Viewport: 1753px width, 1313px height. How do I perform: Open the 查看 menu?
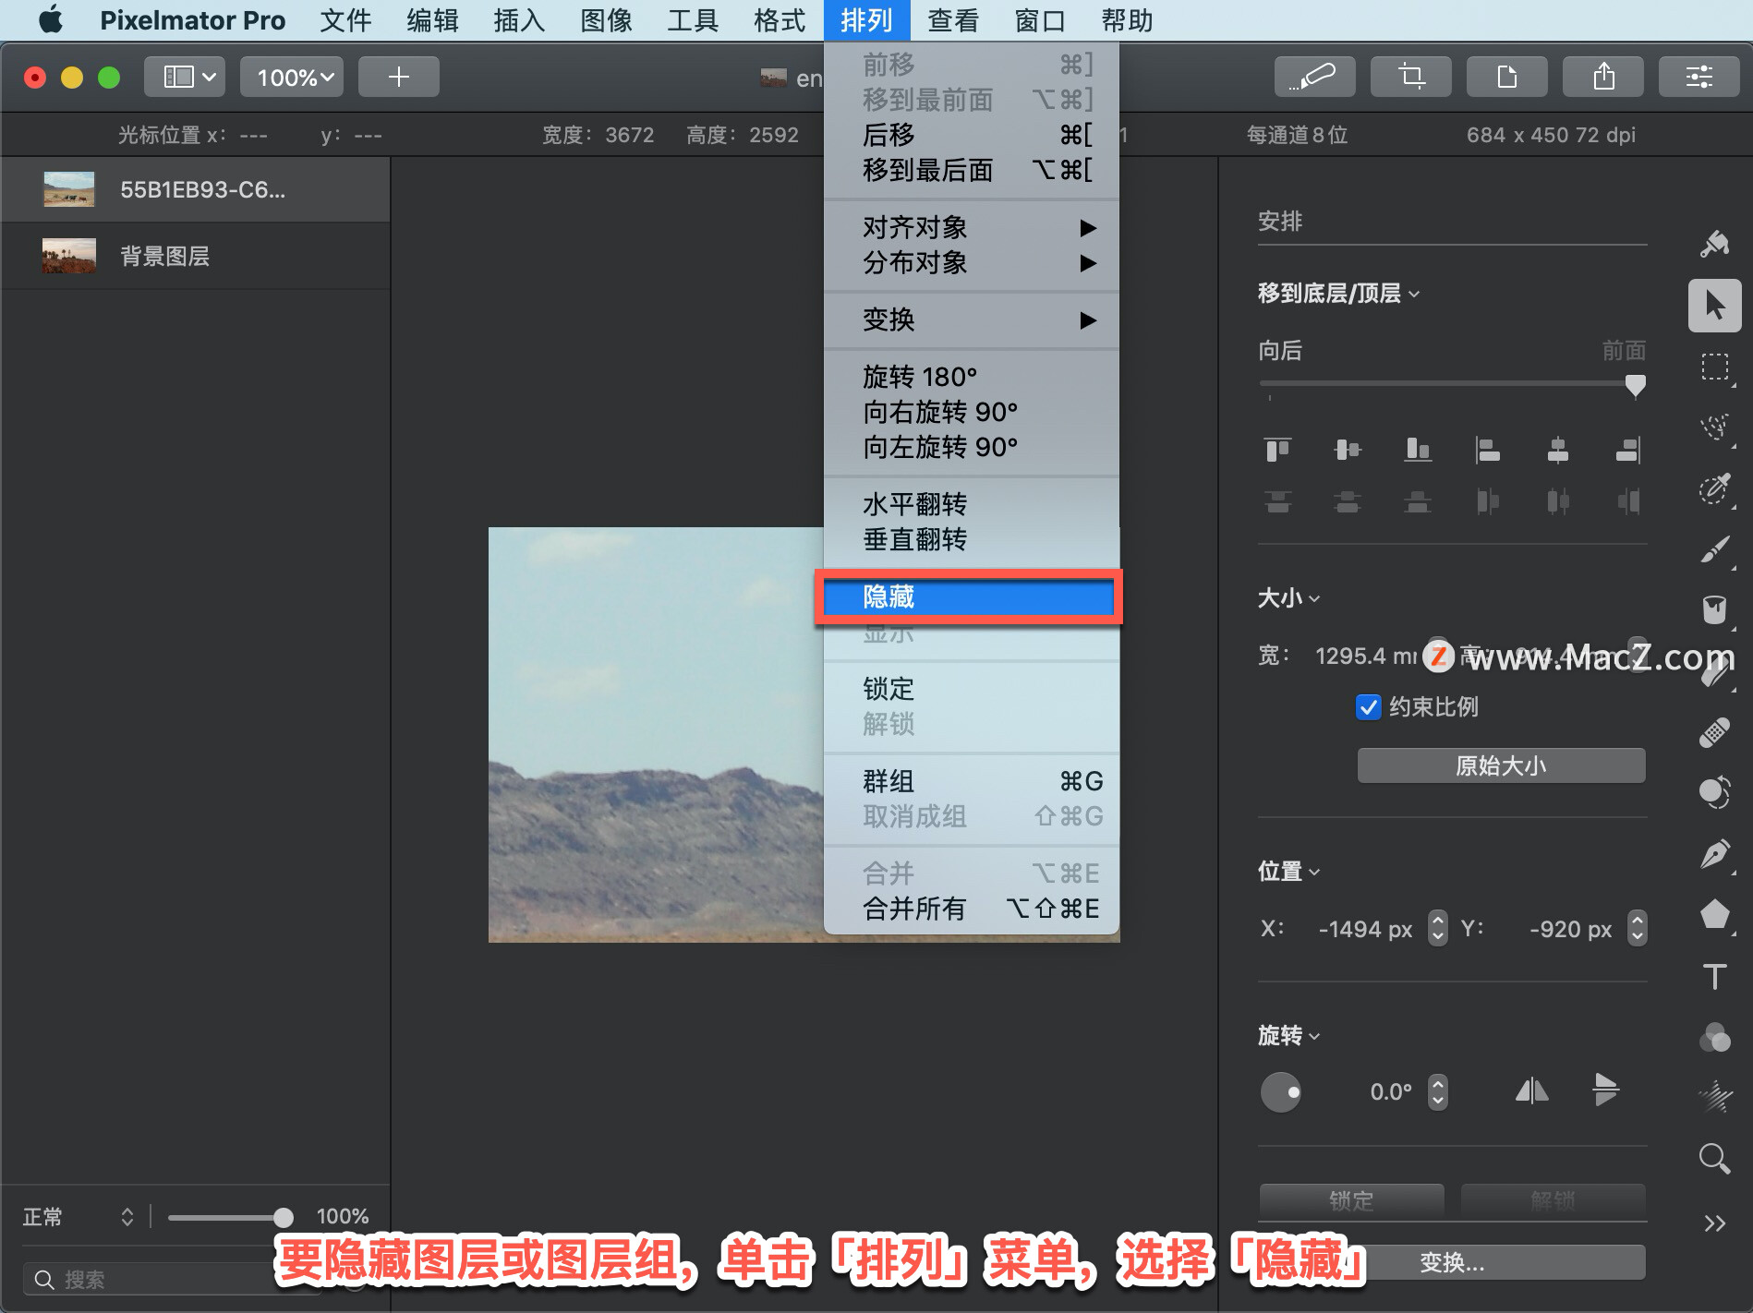953,20
